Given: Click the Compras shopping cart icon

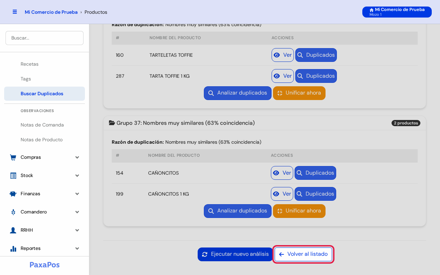Looking at the screenshot, I should click(13, 157).
